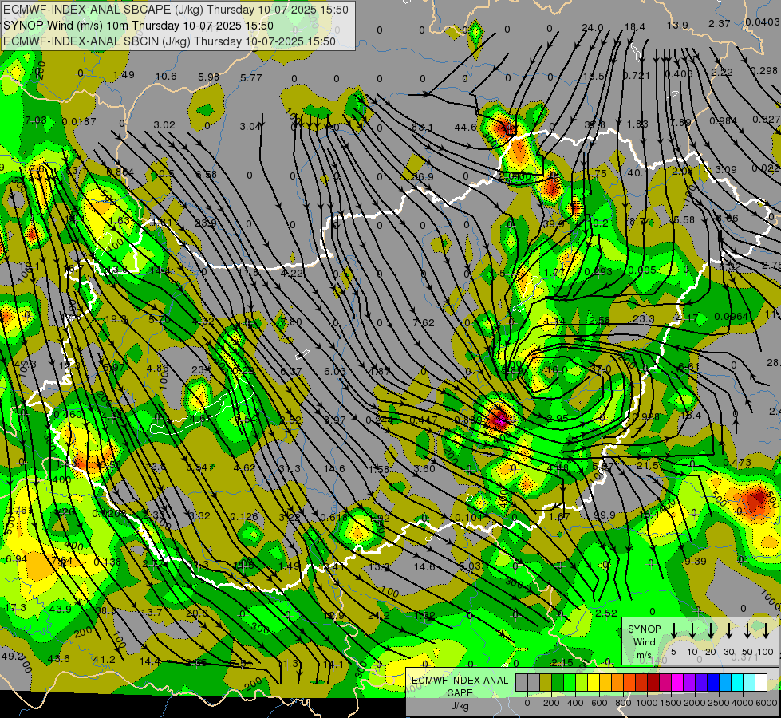Choose the dark green CAPE legend swatch
This screenshot has height=718, width=781.
tap(558, 682)
